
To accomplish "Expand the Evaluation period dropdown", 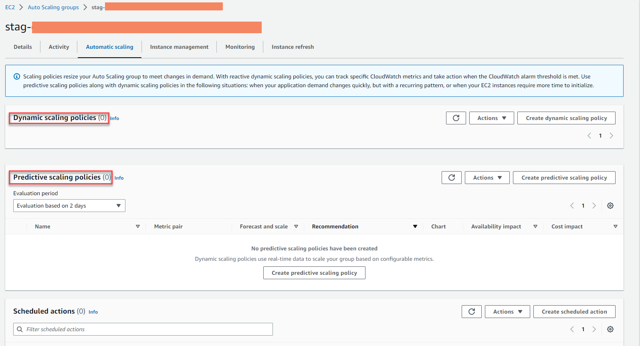I will tap(69, 206).
